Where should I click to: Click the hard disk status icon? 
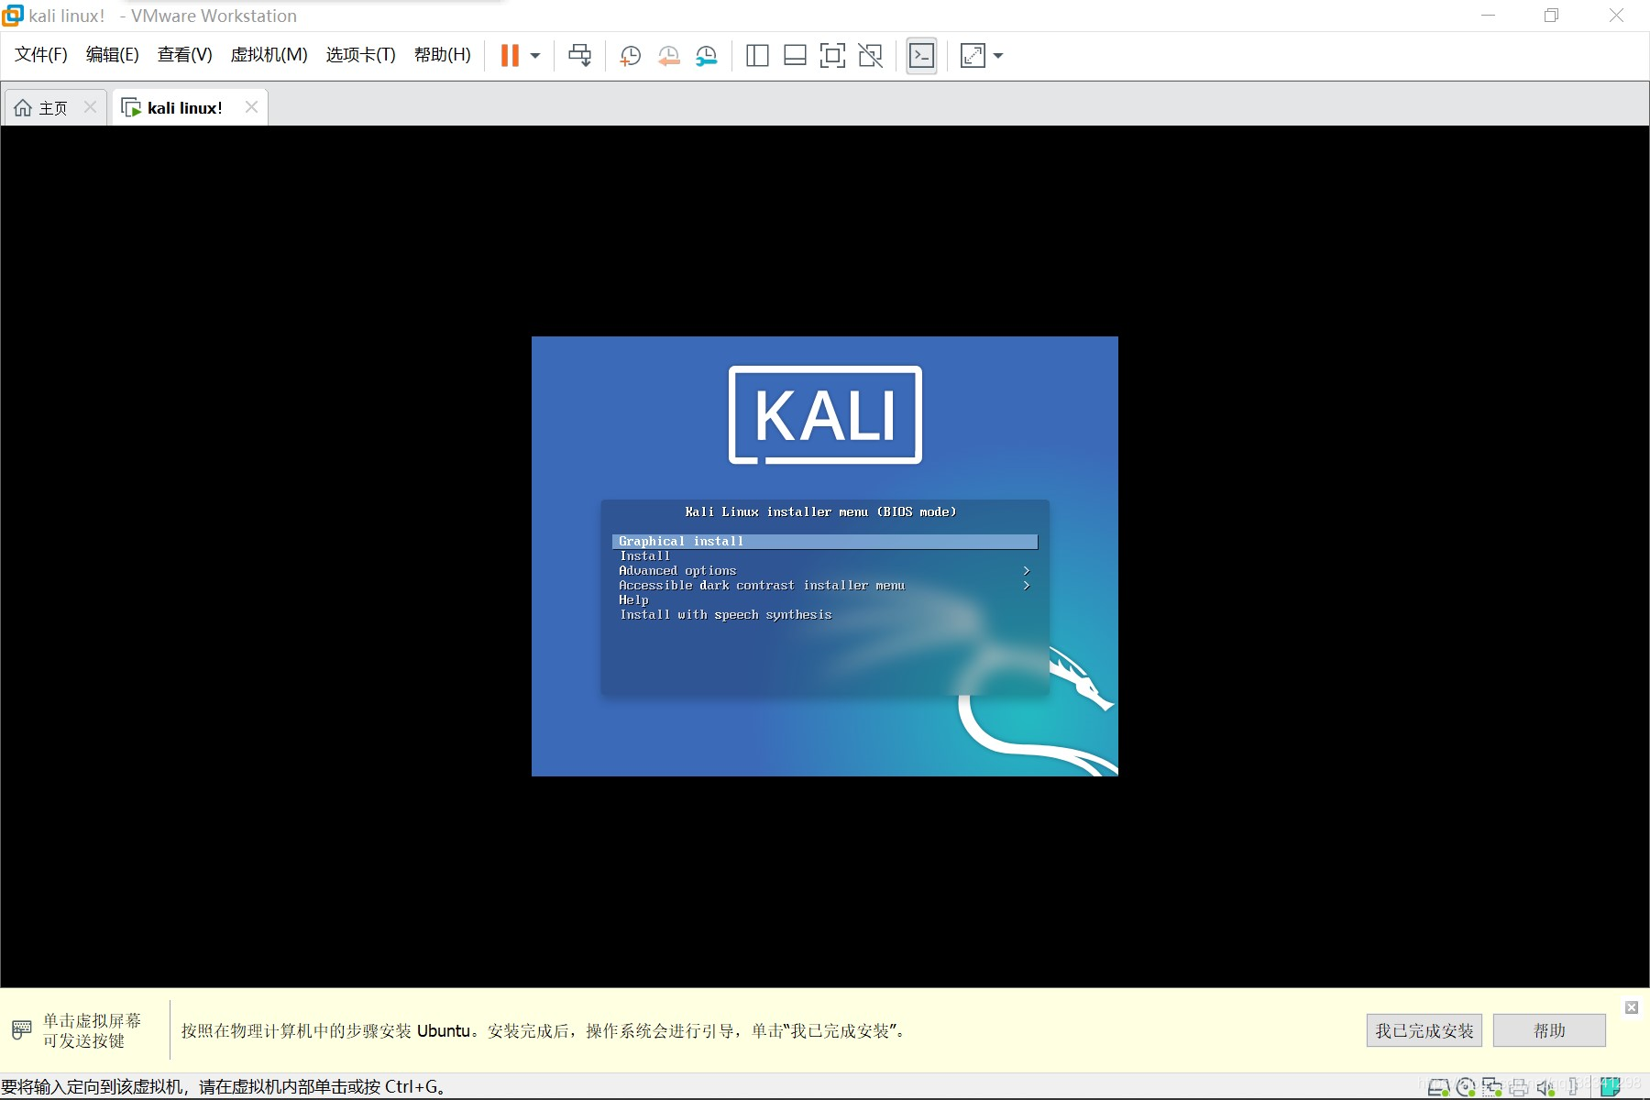[1439, 1087]
